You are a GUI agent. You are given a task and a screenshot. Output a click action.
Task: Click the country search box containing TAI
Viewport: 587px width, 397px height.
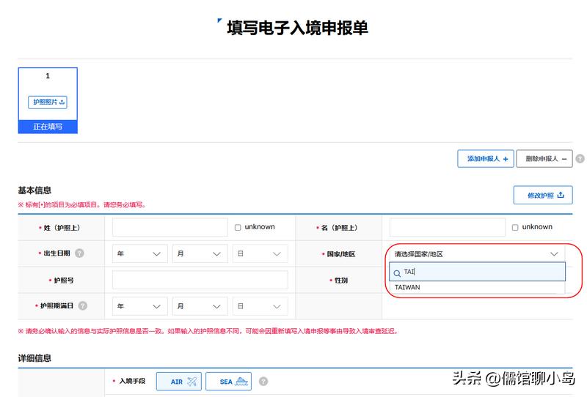pos(478,272)
